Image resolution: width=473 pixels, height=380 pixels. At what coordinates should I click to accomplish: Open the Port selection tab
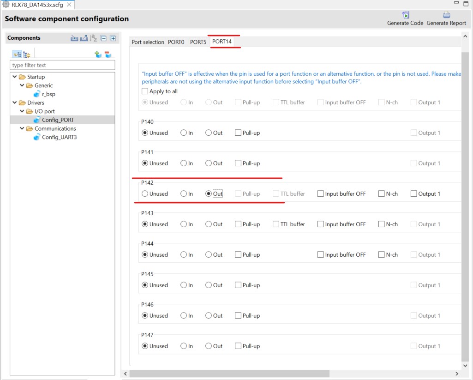tap(148, 42)
